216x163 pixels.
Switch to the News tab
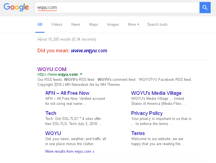click(76, 25)
